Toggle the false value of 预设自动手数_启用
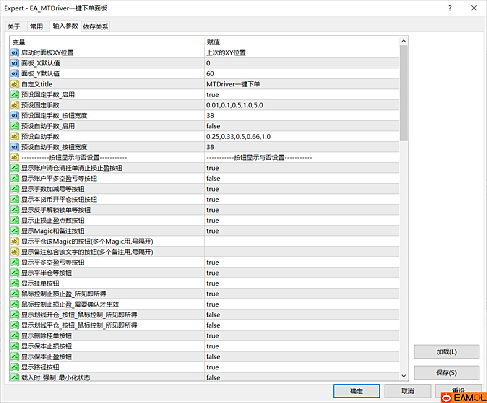487x403 pixels. click(x=213, y=126)
